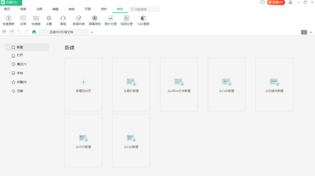The width and height of the screenshot is (315, 176).
Task: Open the 反馈 feedback icon
Action: pos(23,18)
